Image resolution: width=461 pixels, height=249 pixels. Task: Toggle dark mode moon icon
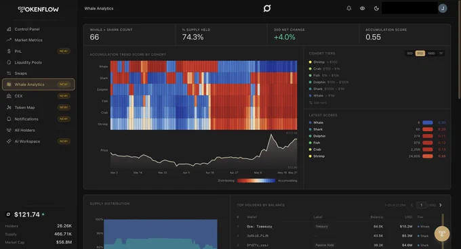pos(376,8)
